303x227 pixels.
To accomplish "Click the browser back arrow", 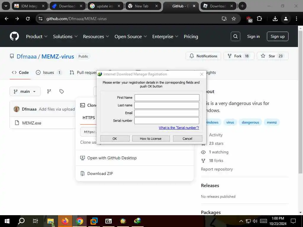I will point(7,19).
